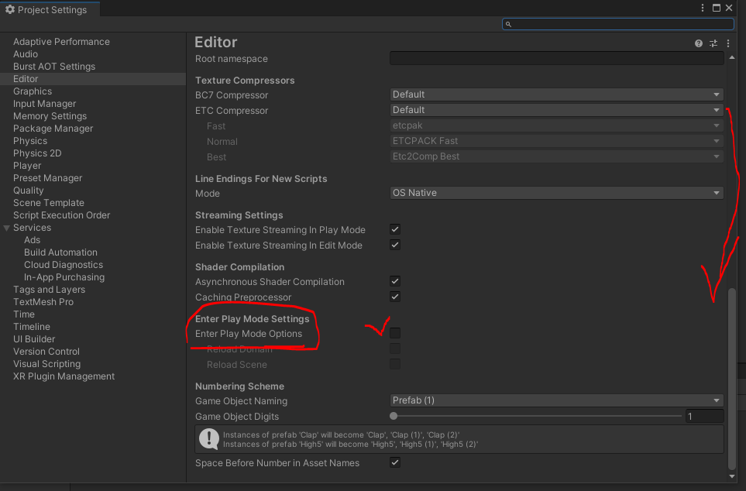Go to XR Plugin Management settings
The image size is (746, 491).
[64, 376]
